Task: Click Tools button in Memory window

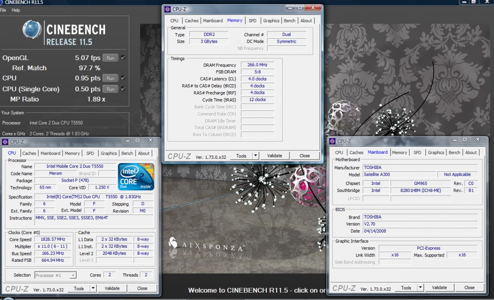Action: click(241, 156)
